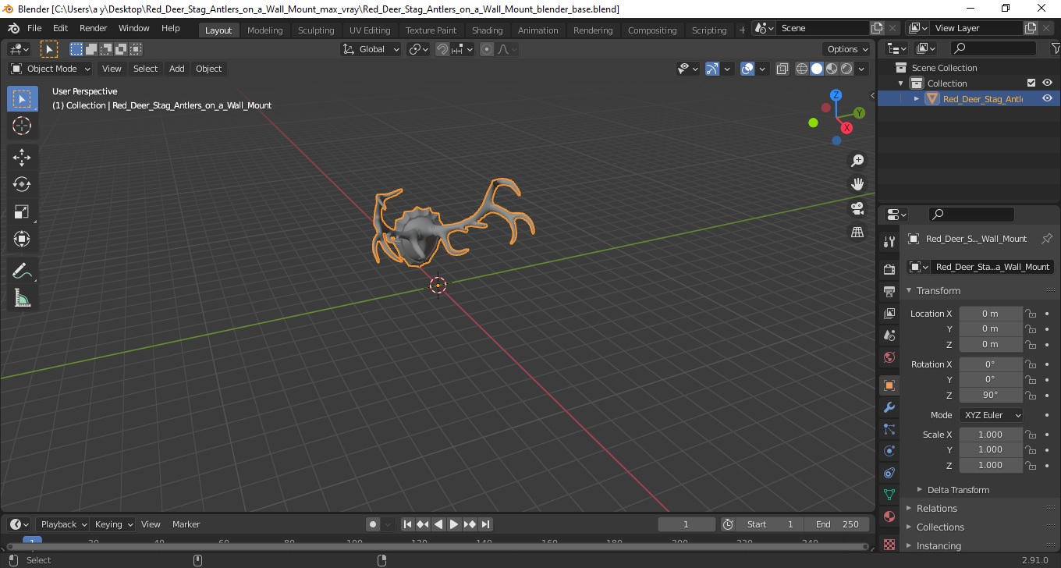Toggle Collection exclude checkbox in outliner

click(1031, 83)
